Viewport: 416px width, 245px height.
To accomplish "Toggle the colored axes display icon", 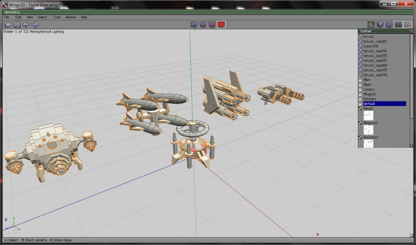I will coord(408,25).
